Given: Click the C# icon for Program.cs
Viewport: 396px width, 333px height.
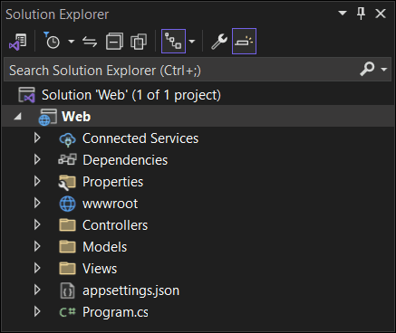Looking at the screenshot, I should [x=67, y=312].
